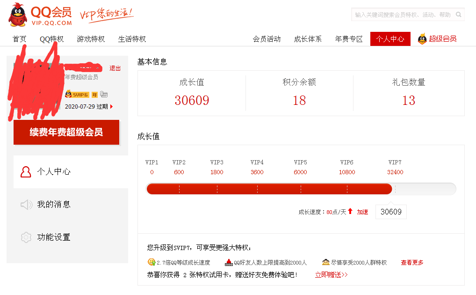This screenshot has height=295, width=476.
Task: Click the 退出 logout link
Action: tap(115, 68)
